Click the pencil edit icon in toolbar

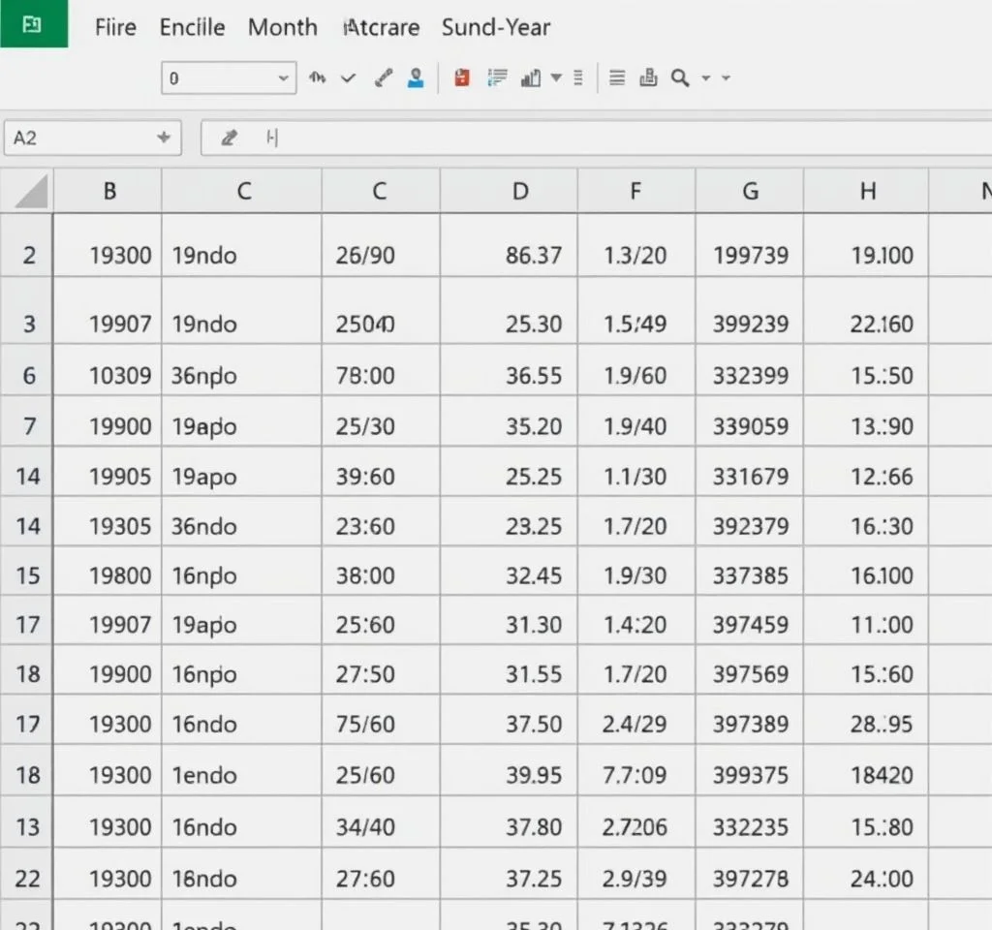click(x=384, y=78)
